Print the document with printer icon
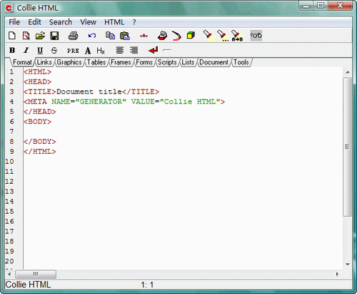 point(73,36)
